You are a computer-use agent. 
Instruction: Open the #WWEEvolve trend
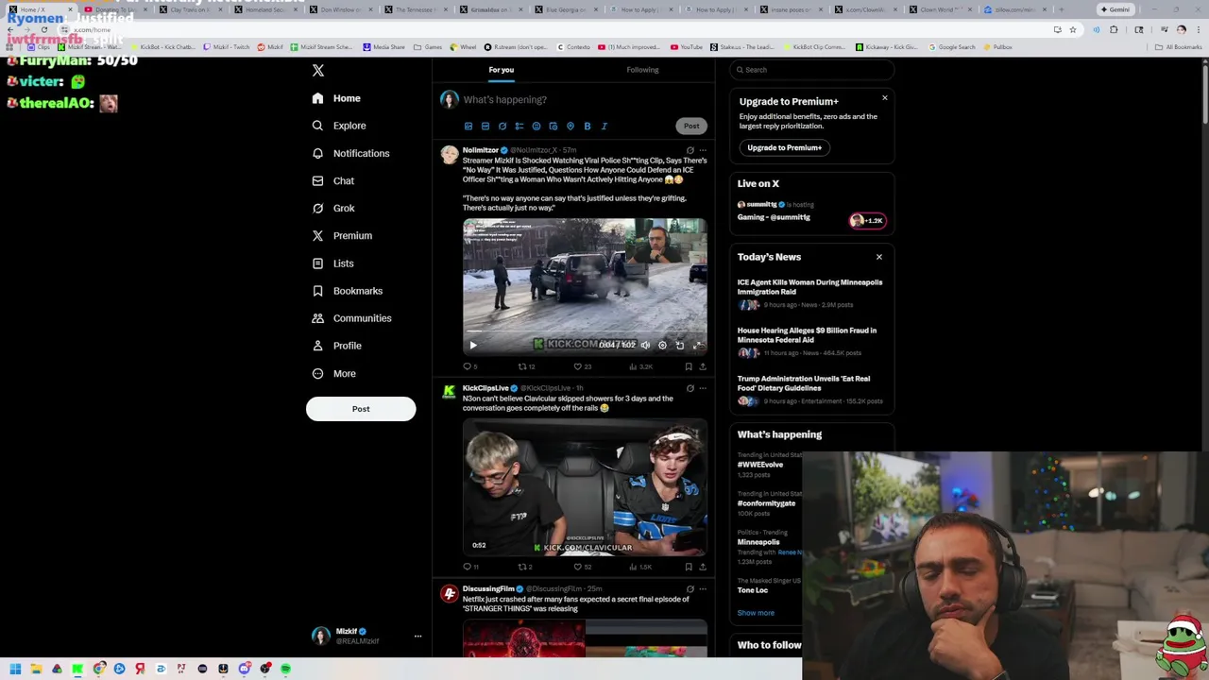pos(760,465)
